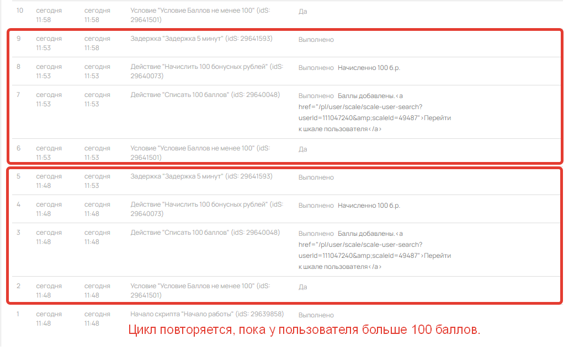Image resolution: width=574 pixels, height=351 pixels.
Task: Select 'Начислить 100 бонусных рублей' action in row 4
Action: coord(207,209)
